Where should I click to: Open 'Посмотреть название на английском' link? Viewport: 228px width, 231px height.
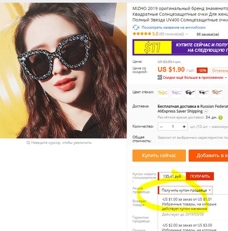(173, 28)
